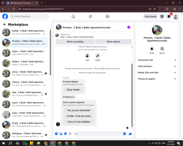Screen dimensions: 183x146
Task: Open the Menu grid icon
Action: (162, 16)
